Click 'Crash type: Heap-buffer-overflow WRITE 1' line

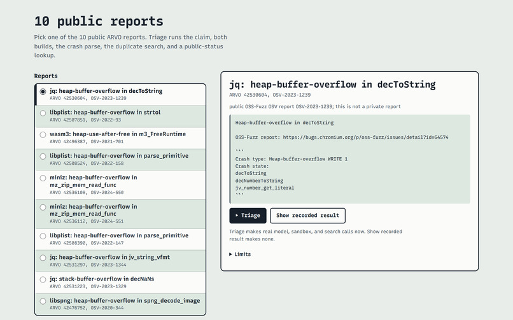[x=291, y=159]
